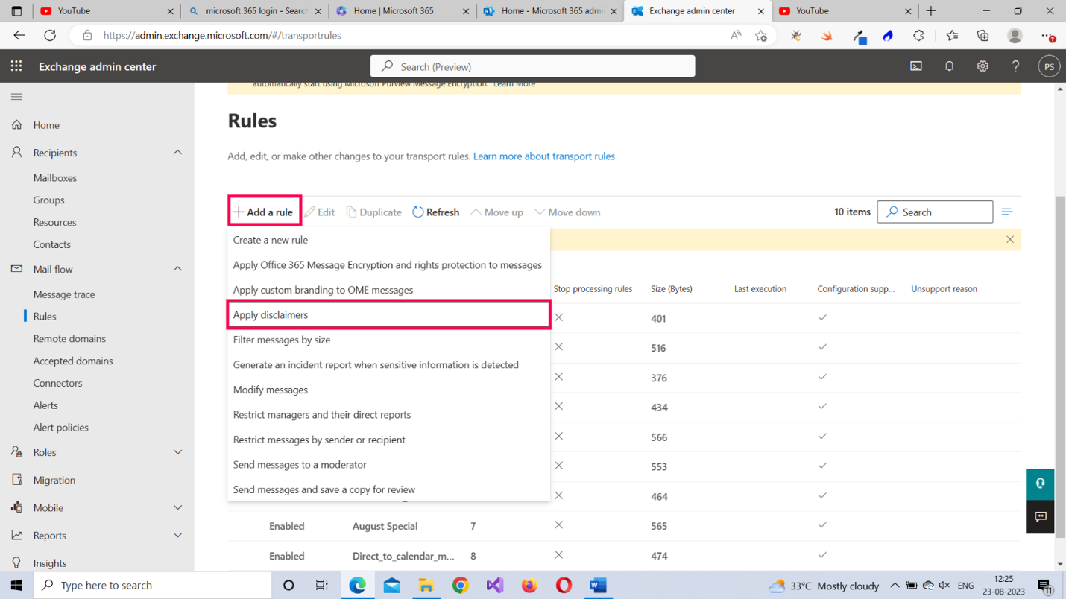Dismiss the yellow banner with X
This screenshot has height=599, width=1066.
pyautogui.click(x=1009, y=240)
